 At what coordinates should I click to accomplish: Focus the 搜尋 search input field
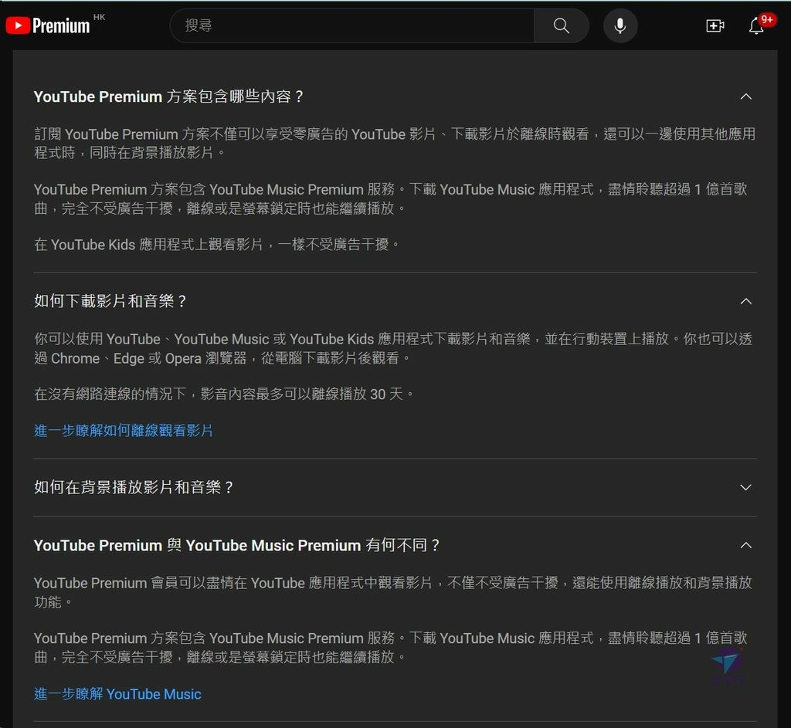[353, 25]
